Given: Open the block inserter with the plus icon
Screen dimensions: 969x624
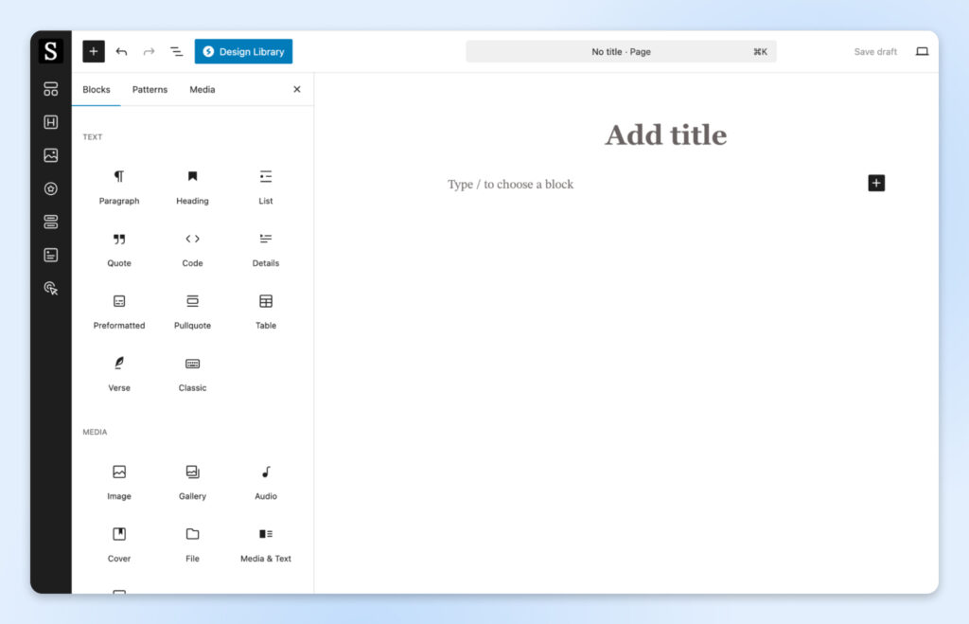Looking at the screenshot, I should pos(93,51).
